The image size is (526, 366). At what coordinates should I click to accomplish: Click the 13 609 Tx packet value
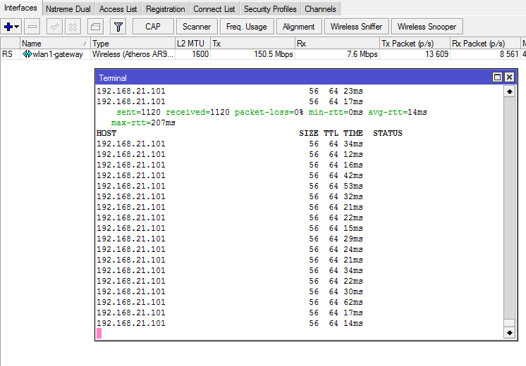pyautogui.click(x=436, y=54)
